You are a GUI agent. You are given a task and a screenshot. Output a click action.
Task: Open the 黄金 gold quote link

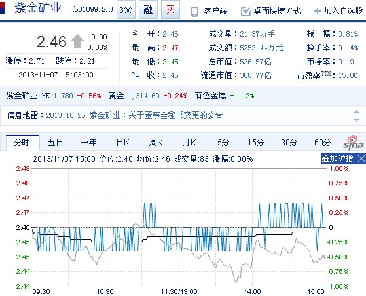point(116,96)
